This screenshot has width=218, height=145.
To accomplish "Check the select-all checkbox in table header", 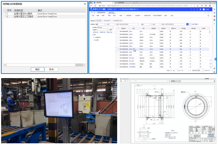I will (117, 28).
